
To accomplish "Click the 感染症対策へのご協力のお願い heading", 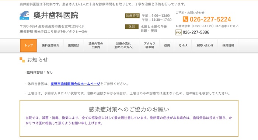I will tap(129, 109).
